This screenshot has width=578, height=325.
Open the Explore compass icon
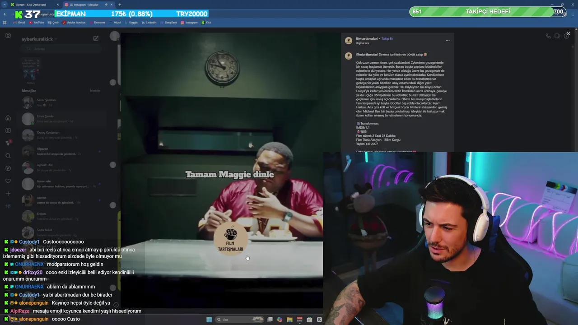point(8,168)
